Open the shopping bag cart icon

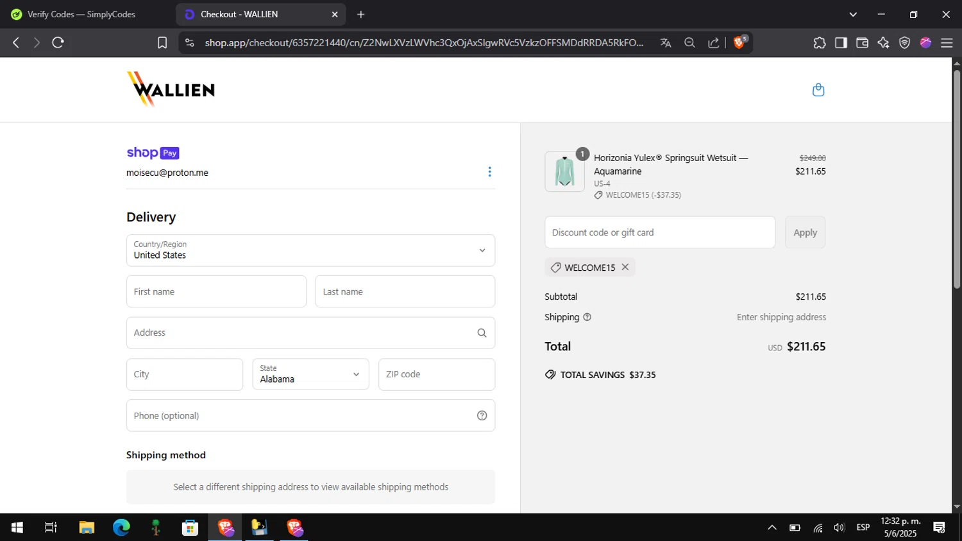[818, 90]
